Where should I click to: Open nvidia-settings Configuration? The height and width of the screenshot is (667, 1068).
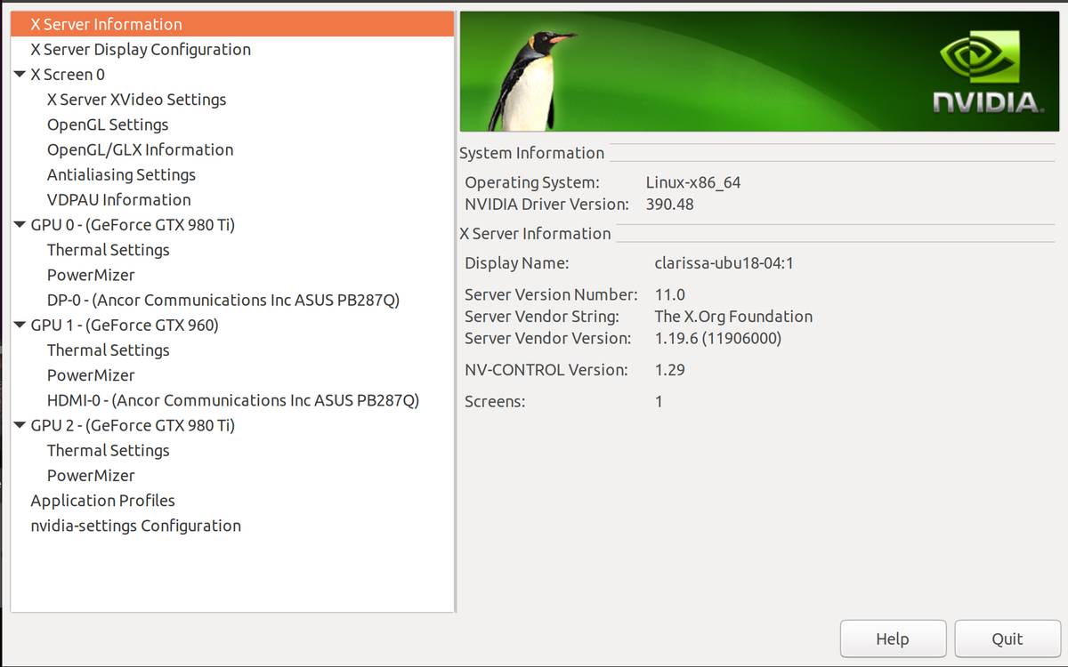(x=135, y=526)
